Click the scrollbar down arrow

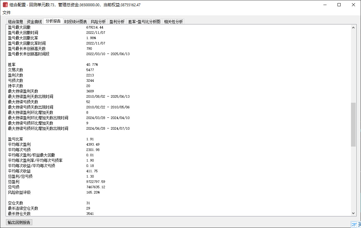coord(353,213)
